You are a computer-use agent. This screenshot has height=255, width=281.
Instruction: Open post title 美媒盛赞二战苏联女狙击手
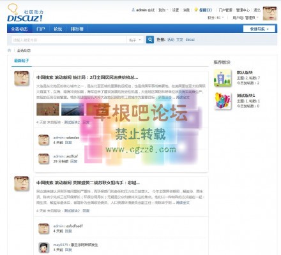[x=88, y=183]
